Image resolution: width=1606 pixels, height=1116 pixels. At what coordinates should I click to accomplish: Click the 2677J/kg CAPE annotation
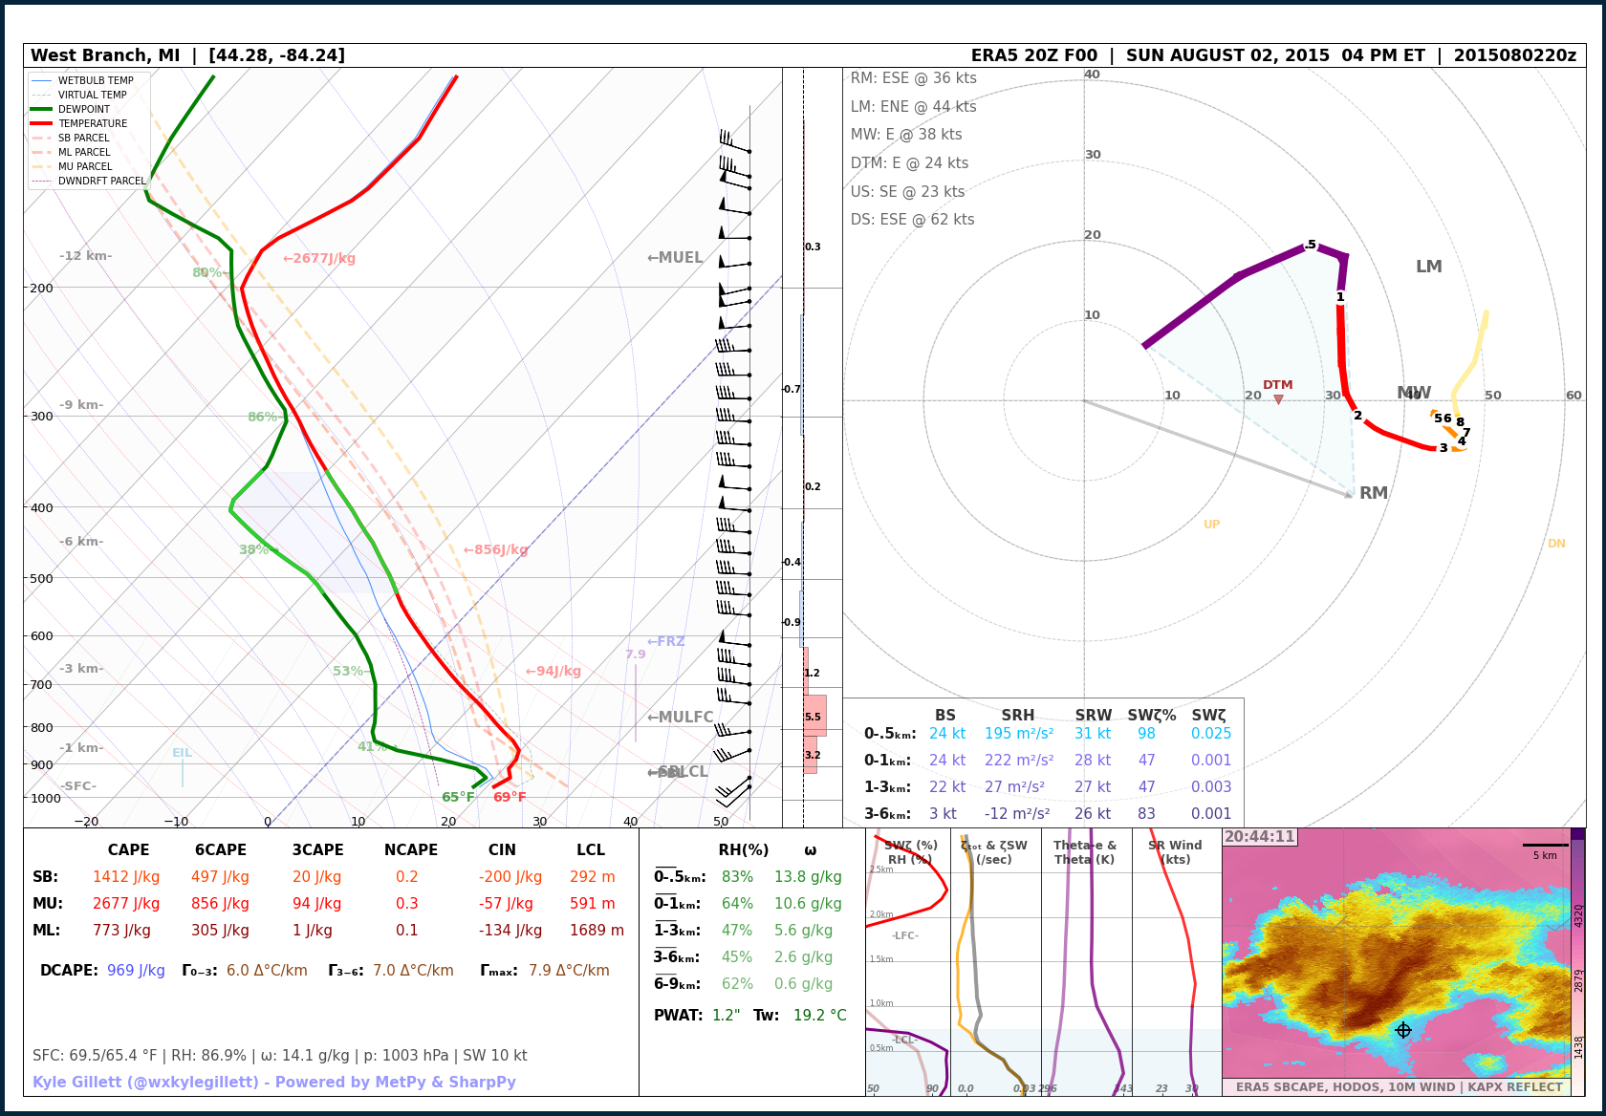319,259
